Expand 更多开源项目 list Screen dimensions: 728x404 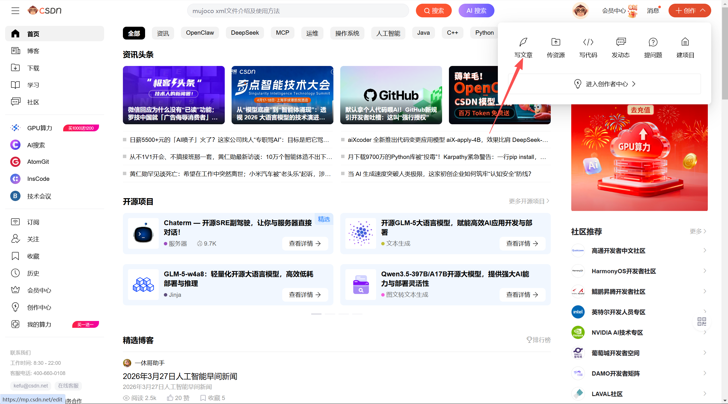point(528,201)
